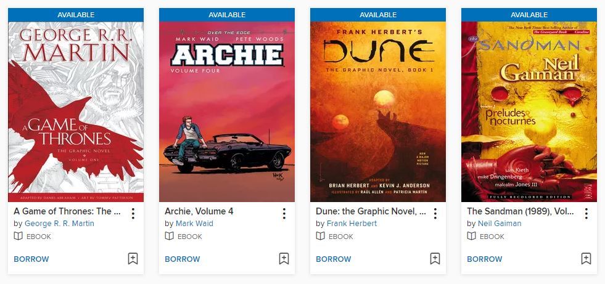This screenshot has height=284, width=605.
Task: Open three-dot menu for Archie, Volume 4
Action: [x=284, y=214]
